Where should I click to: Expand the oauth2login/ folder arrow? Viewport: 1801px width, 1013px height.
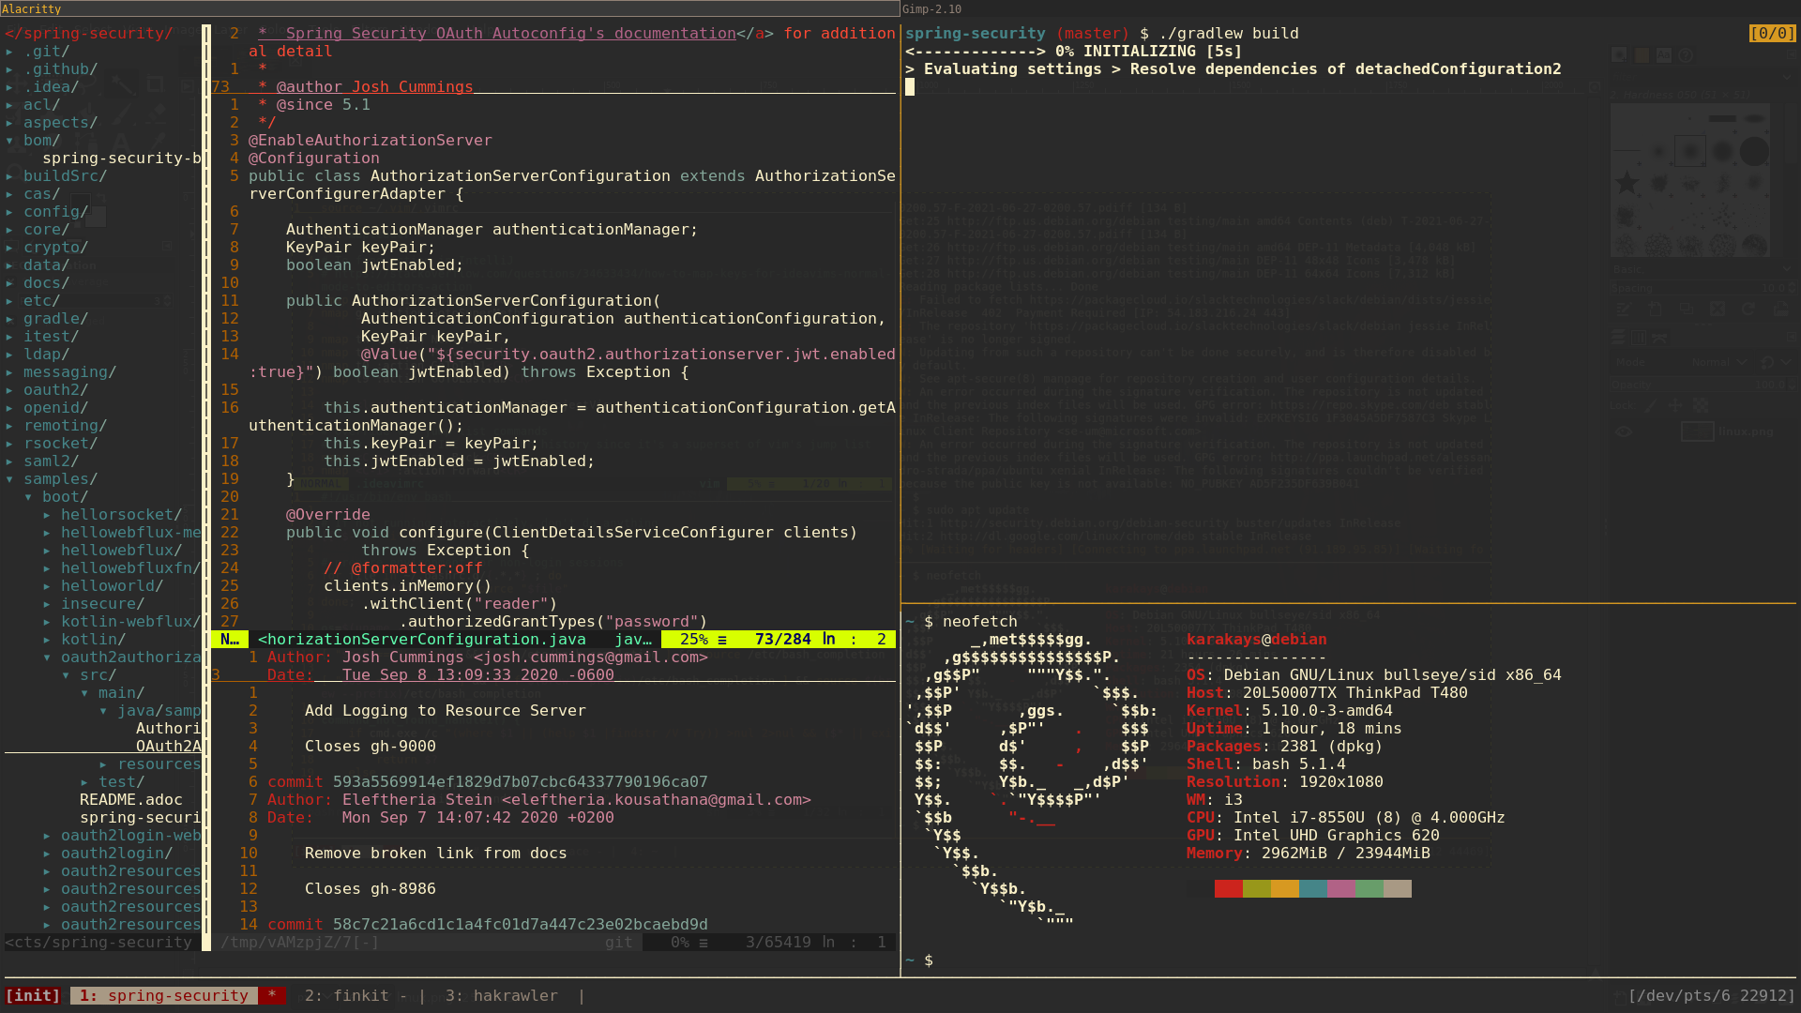click(x=47, y=854)
